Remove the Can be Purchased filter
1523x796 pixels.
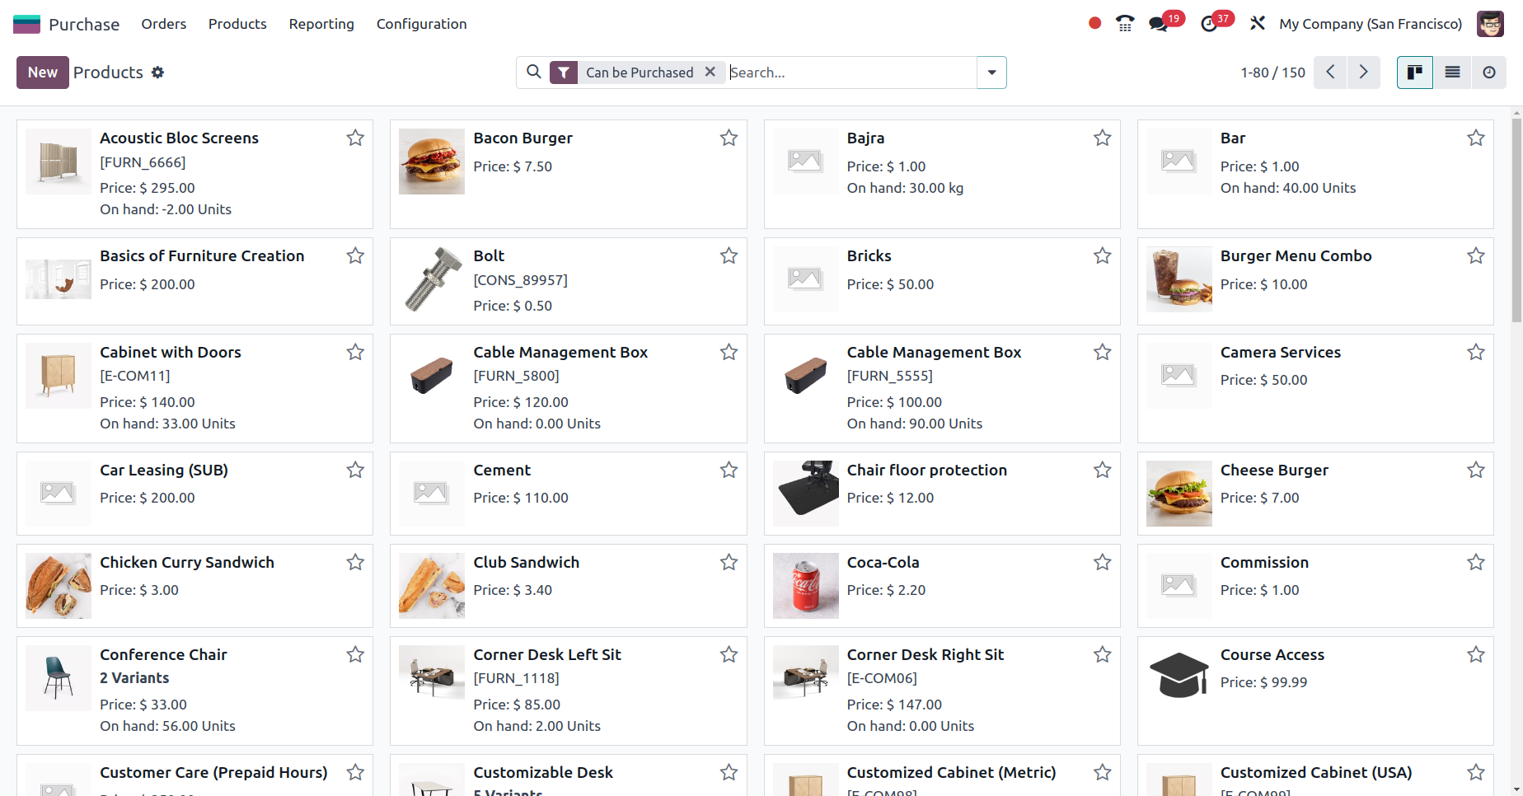point(710,73)
